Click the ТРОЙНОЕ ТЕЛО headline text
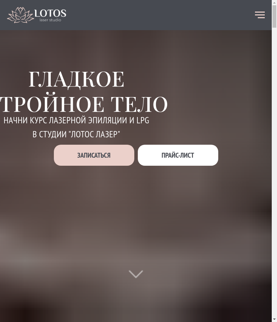 pyautogui.click(x=84, y=104)
